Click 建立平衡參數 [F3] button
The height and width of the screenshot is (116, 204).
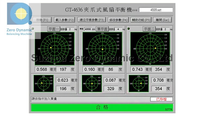(x=92, y=20)
